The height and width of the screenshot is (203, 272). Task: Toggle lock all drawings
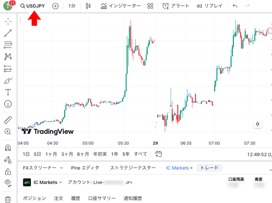[x=8, y=171]
